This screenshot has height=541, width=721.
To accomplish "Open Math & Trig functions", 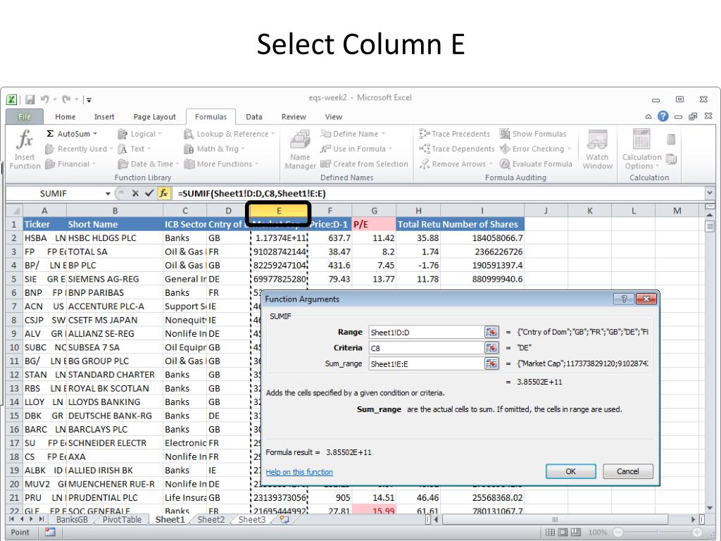I will coord(214,149).
